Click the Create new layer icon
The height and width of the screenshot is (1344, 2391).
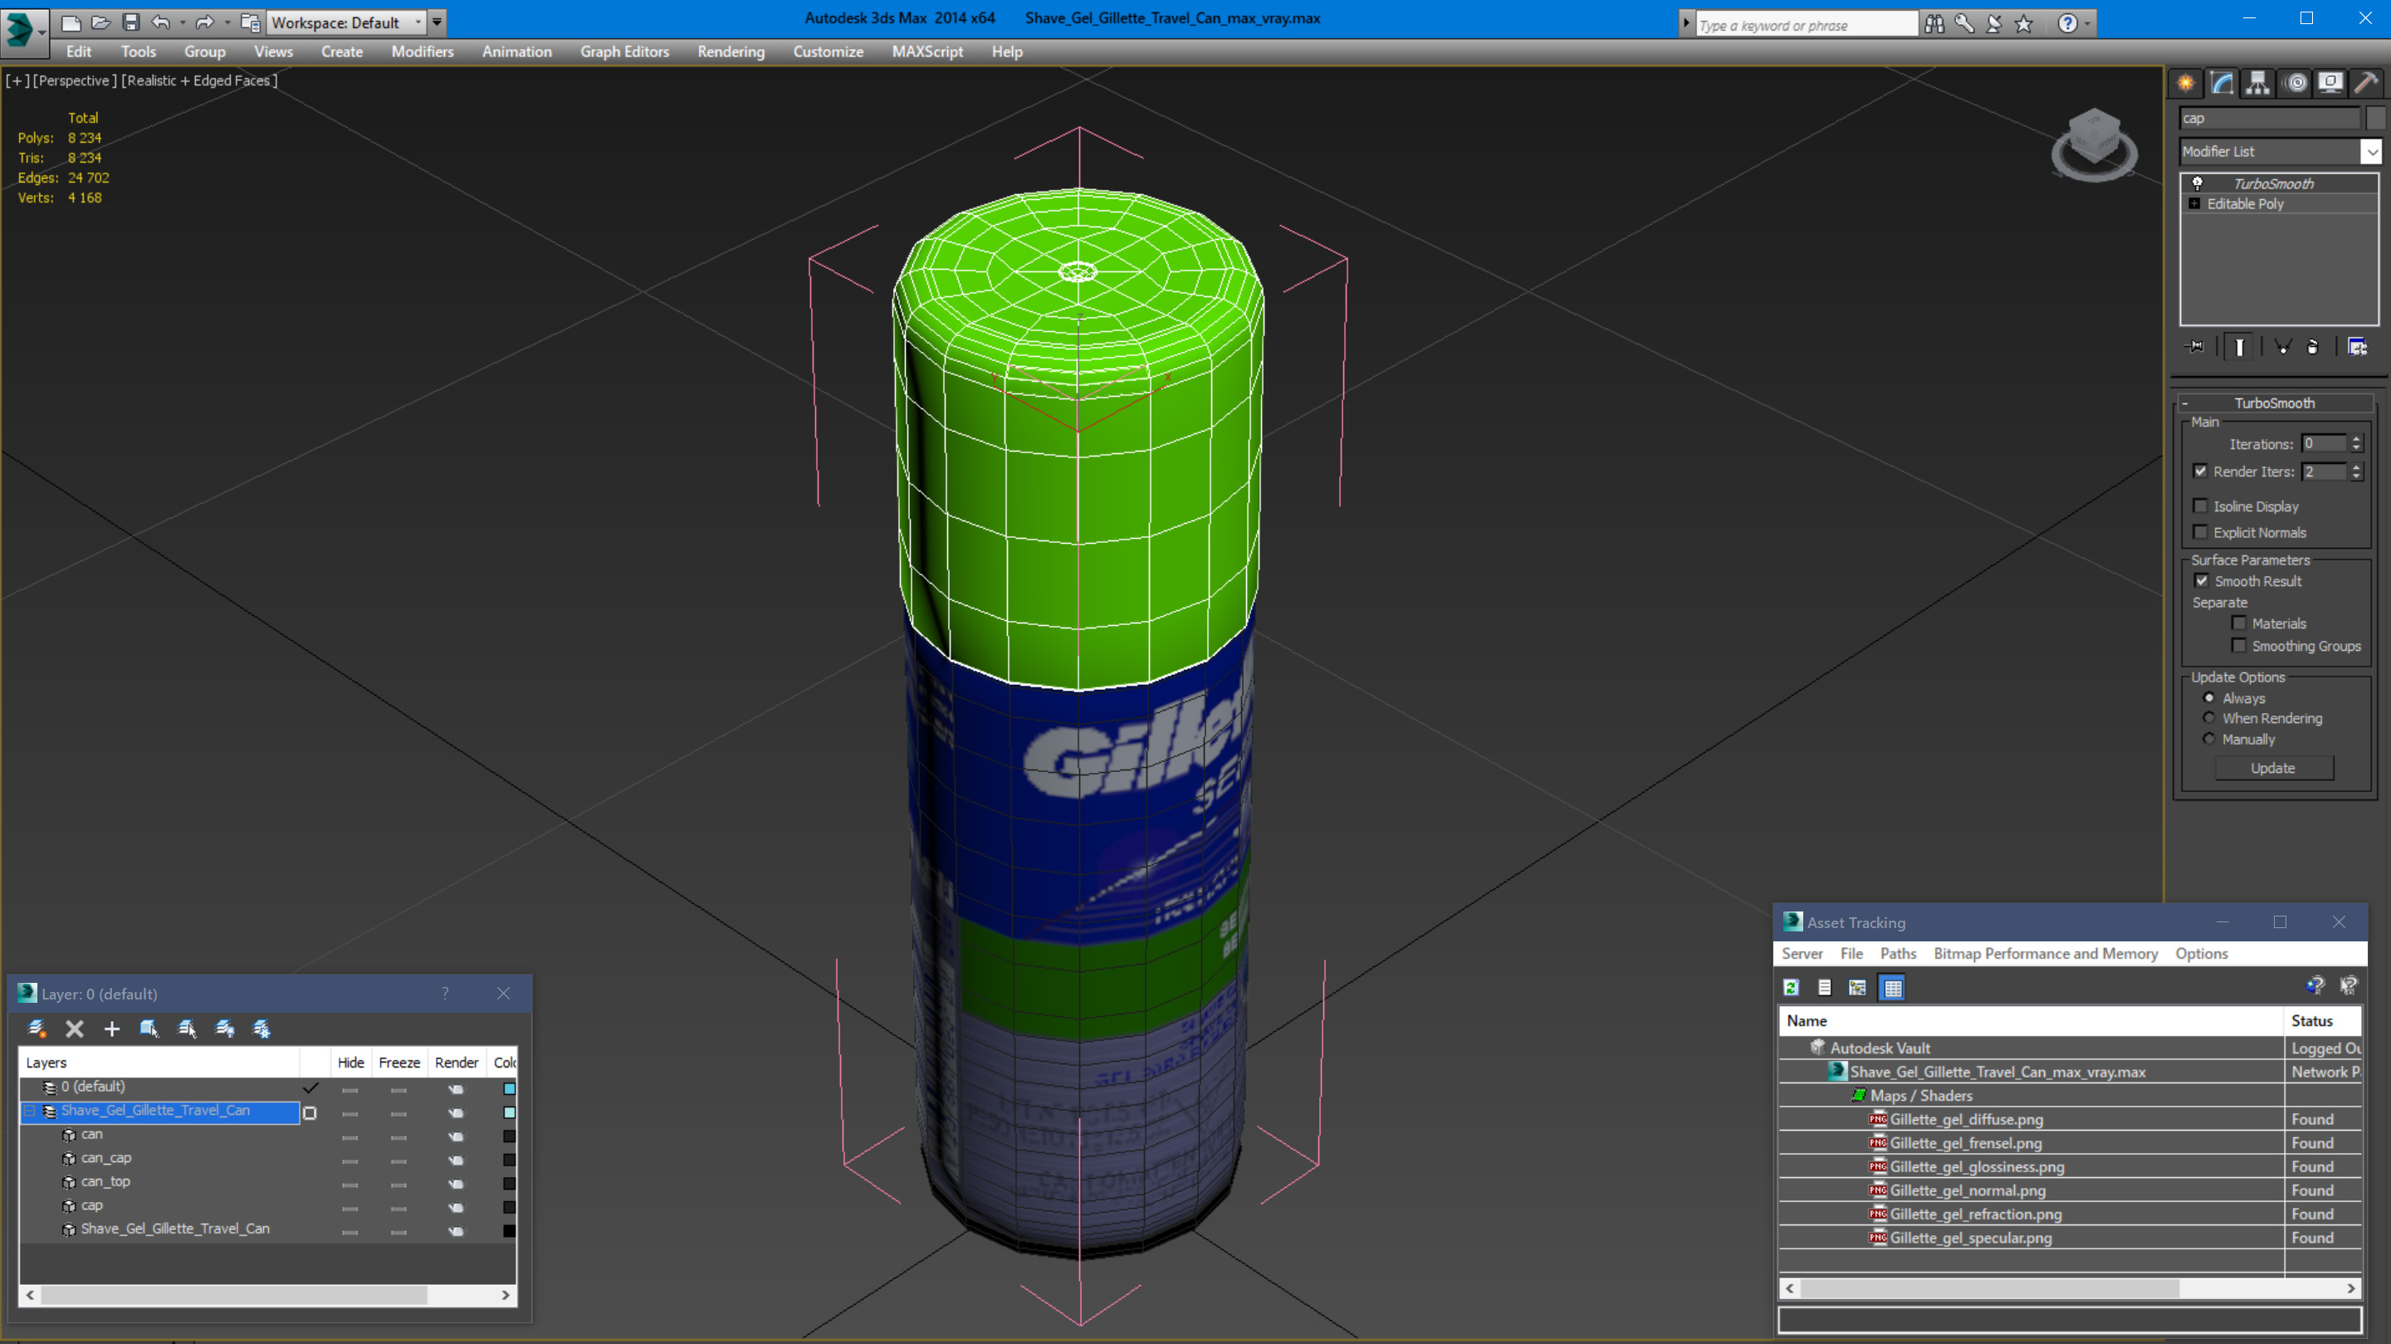click(x=37, y=1029)
